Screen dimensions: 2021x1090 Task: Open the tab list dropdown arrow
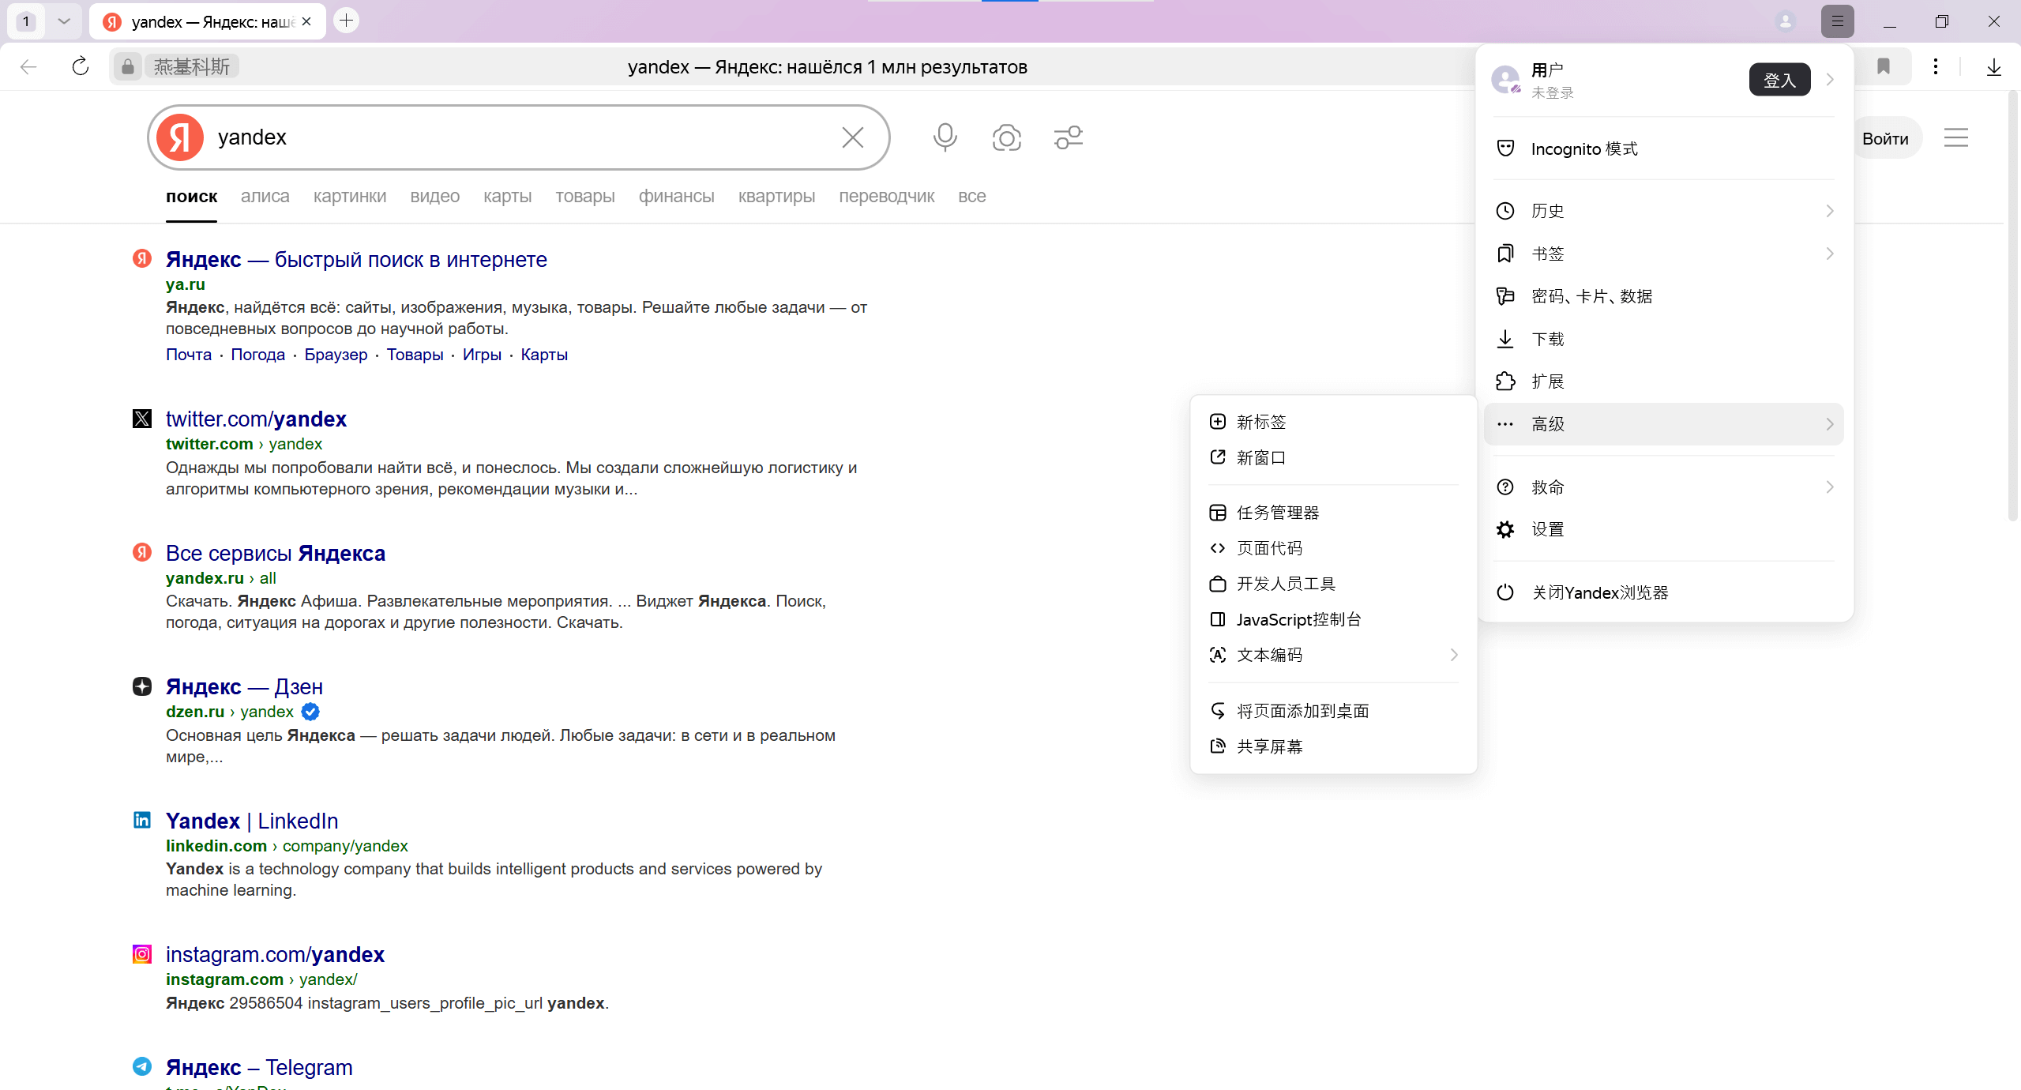click(64, 21)
